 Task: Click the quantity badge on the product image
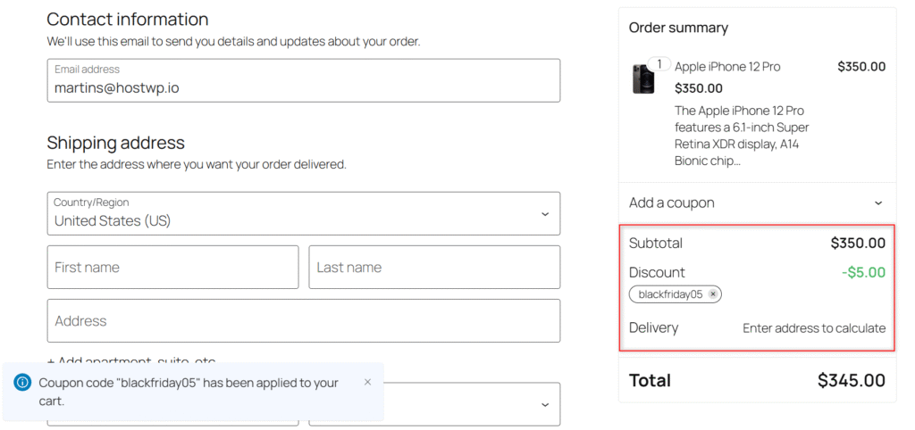[x=659, y=64]
